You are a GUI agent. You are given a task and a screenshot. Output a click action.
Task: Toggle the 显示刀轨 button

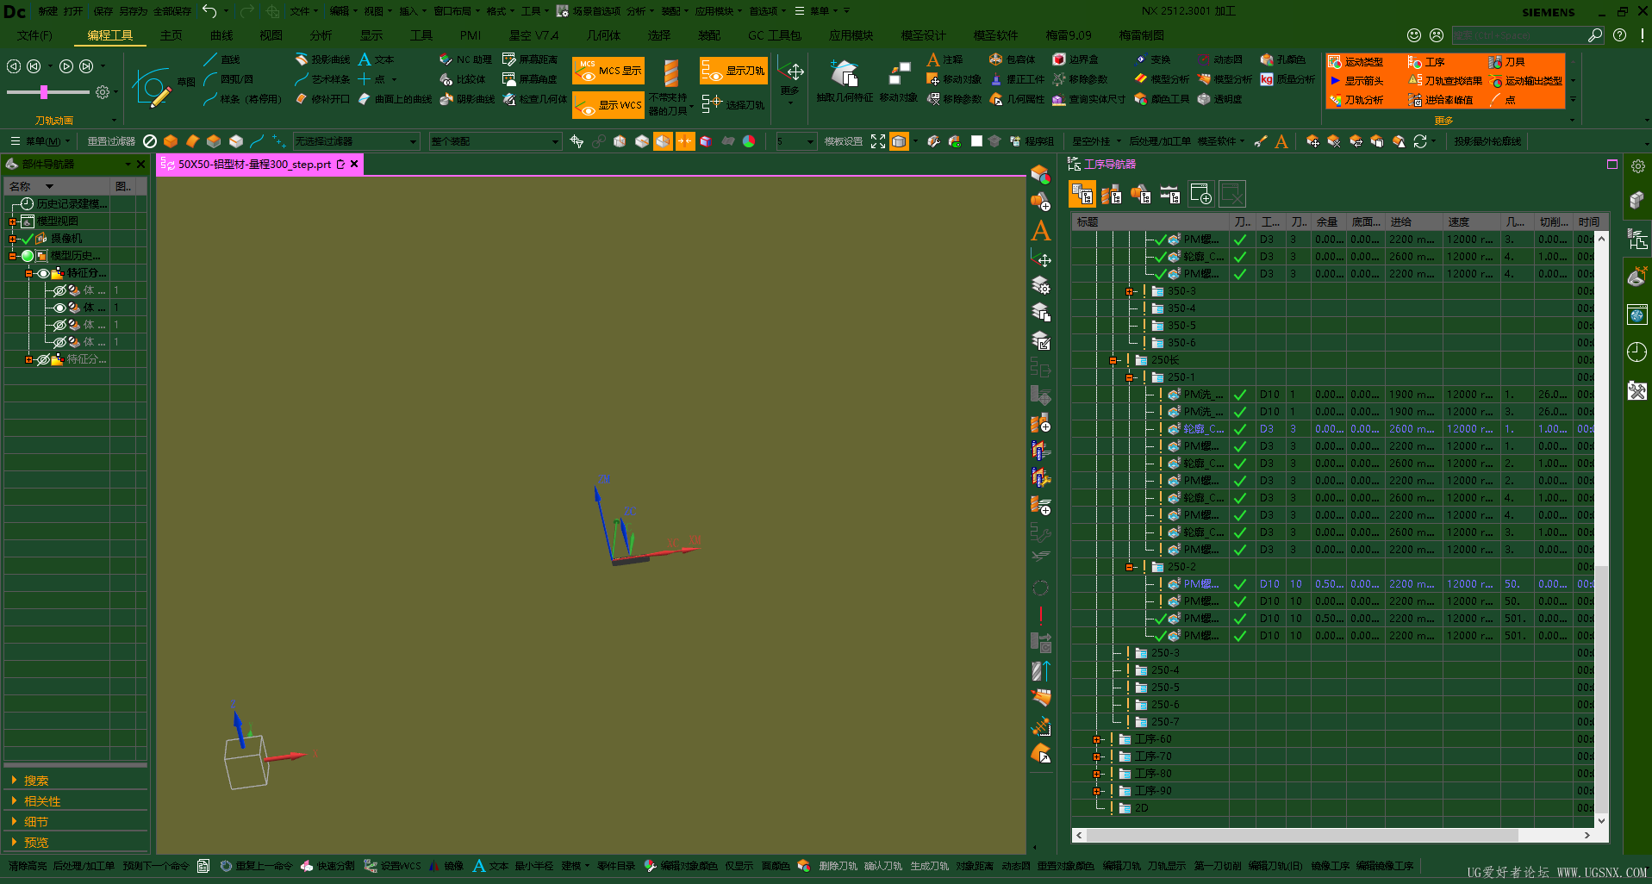click(732, 71)
